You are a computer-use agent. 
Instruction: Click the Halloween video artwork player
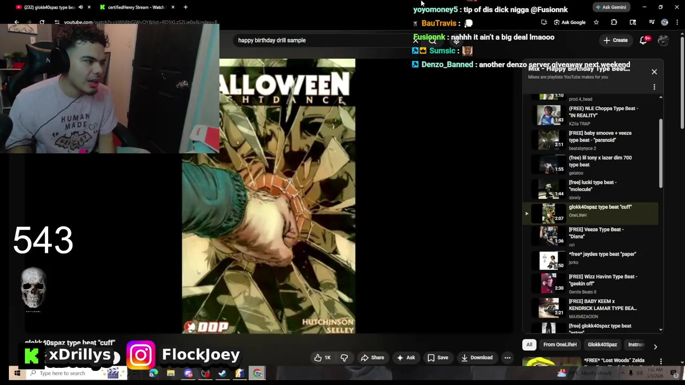[x=268, y=196]
